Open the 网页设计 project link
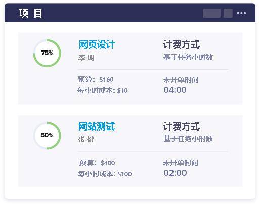259x204 pixels. pos(97,45)
